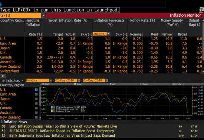Enable the Euro Area checkbox

click(x=36, y=94)
